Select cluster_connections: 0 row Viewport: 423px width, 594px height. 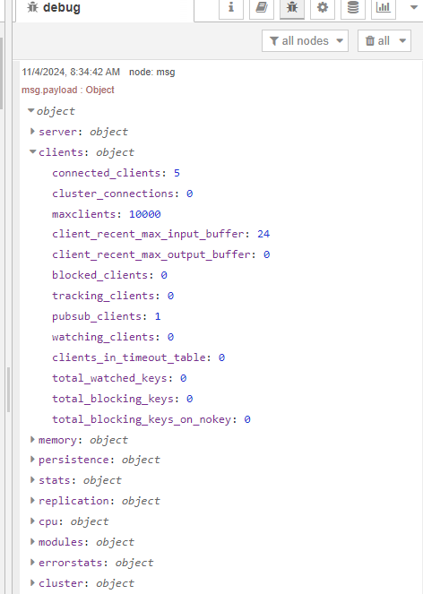(123, 194)
